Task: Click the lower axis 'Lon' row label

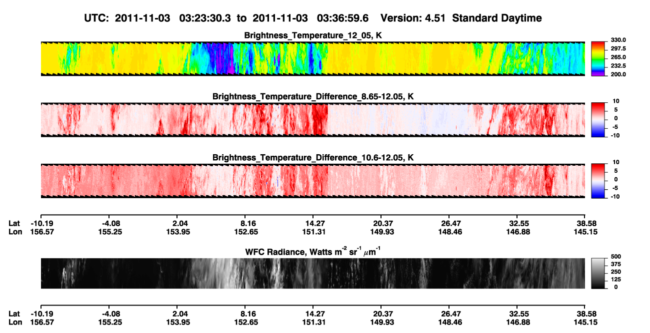Action: [15, 323]
